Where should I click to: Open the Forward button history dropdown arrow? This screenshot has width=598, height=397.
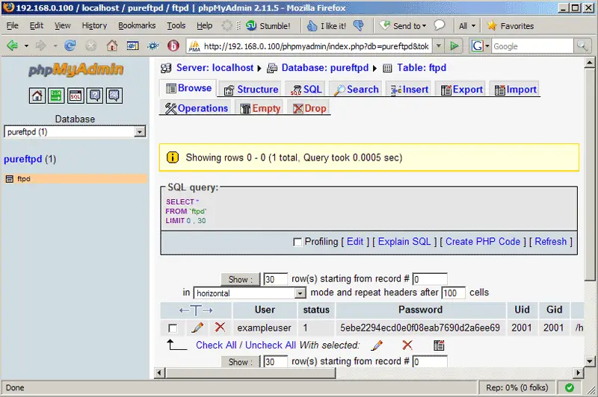tap(55, 46)
